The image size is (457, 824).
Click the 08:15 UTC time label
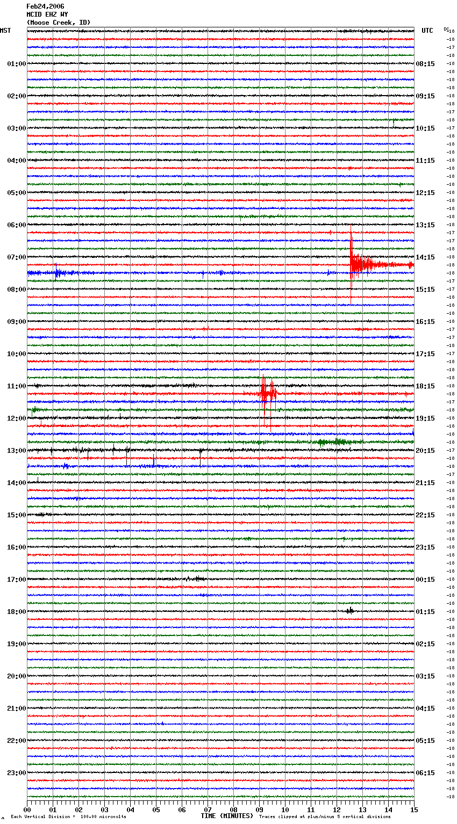[425, 64]
